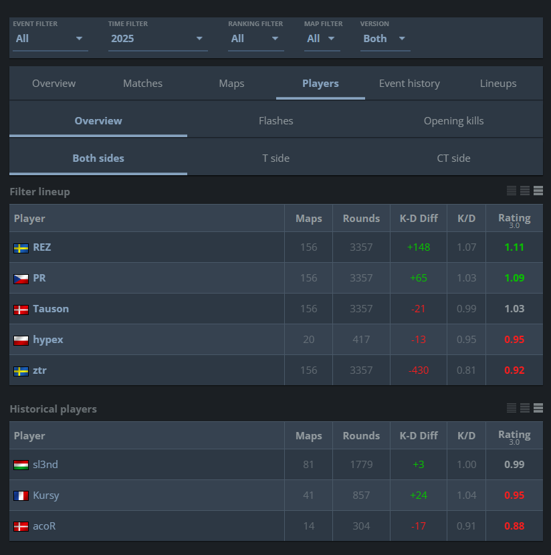The image size is (551, 555).
Task: Switch to the Flashes sub-tab
Action: point(276,121)
